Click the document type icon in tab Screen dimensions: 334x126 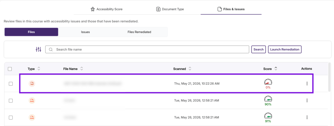coord(158,9)
